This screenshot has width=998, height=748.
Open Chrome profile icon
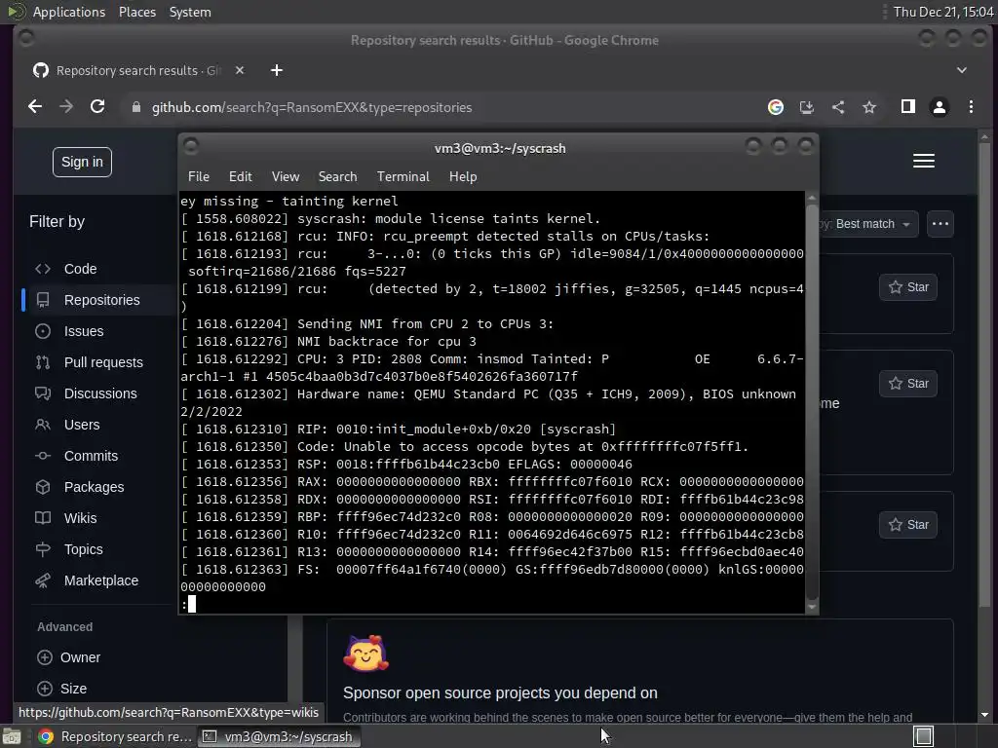(940, 107)
